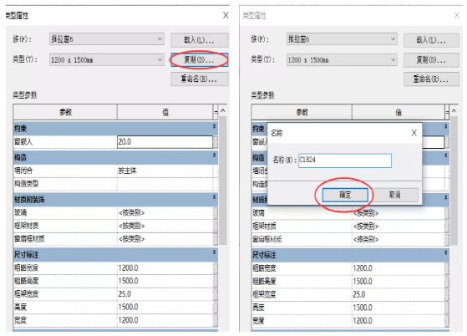Screen dimensions: 467x336
Task: Open the 族 family dropdown in right dialog
Action: [342, 39]
